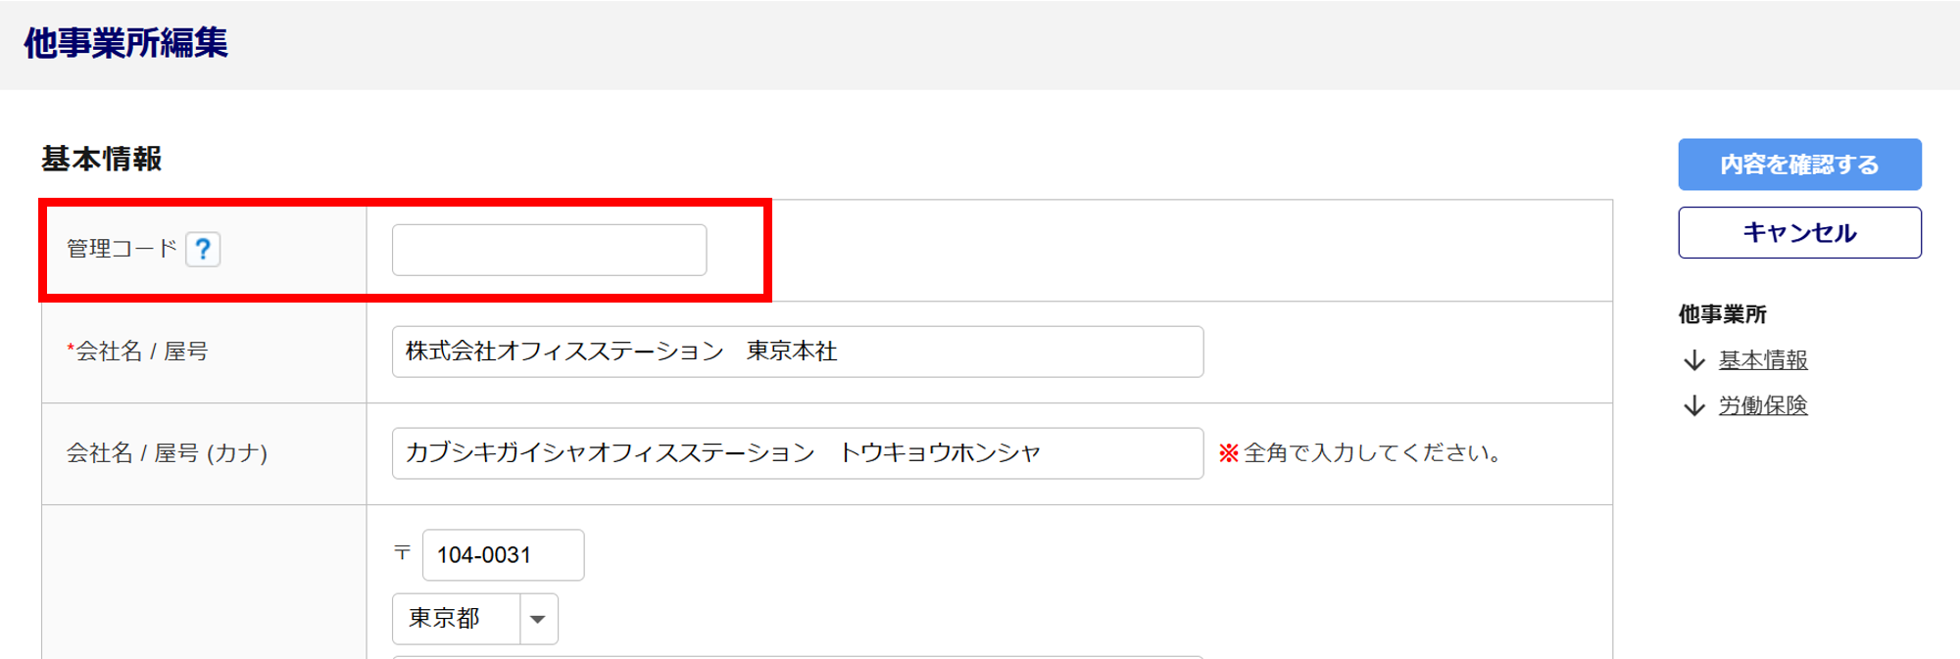Image resolution: width=1960 pixels, height=659 pixels.
Task: Jump to 基本情報 section link
Action: click(1763, 360)
